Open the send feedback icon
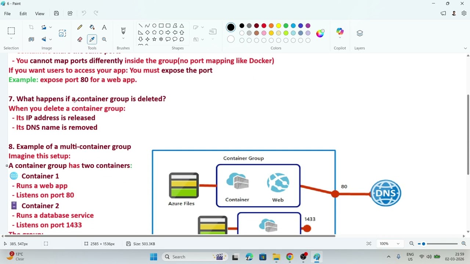 (x=443, y=14)
